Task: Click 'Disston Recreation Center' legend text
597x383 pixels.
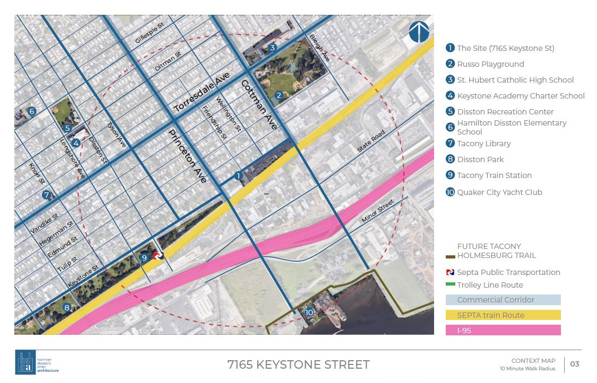Action: (x=505, y=112)
